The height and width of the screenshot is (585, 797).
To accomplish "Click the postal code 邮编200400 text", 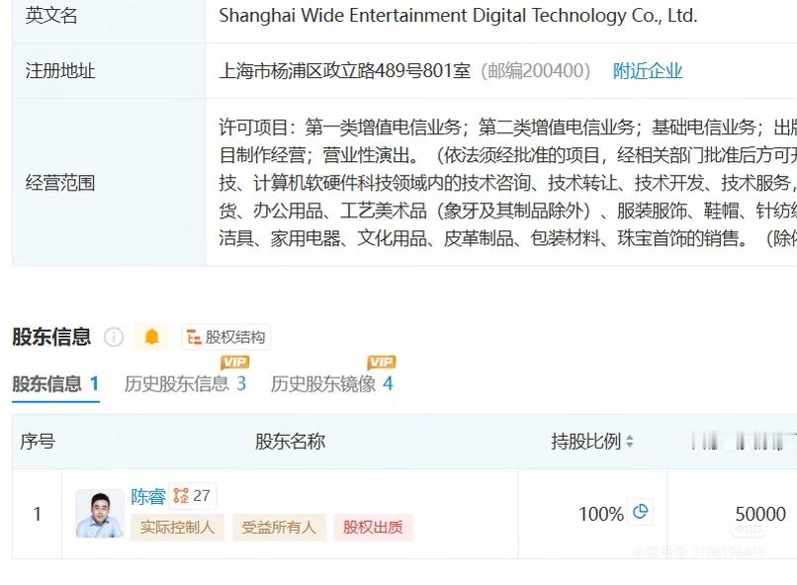I will coord(535,71).
